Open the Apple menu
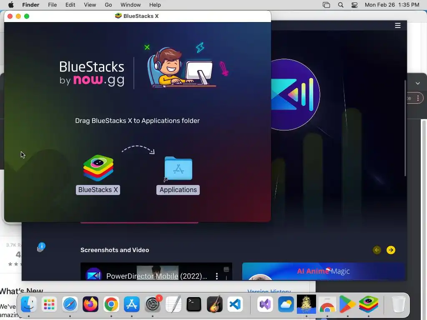Screen dimensions: 427x320 11,5
